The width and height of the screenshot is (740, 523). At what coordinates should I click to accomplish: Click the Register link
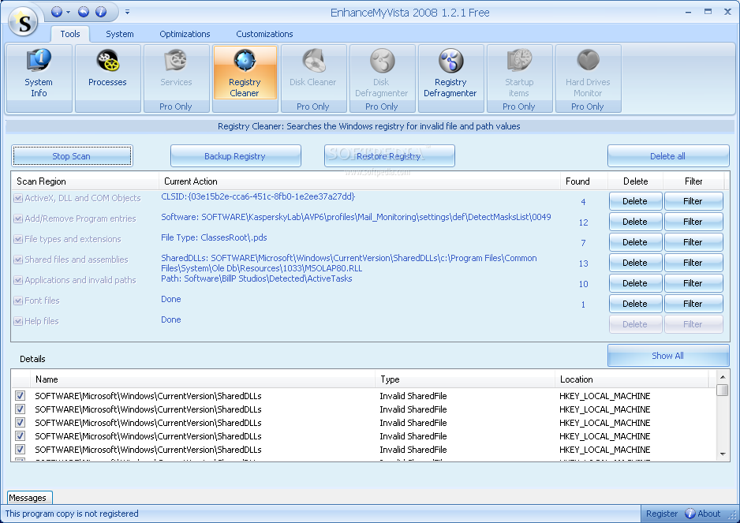point(662,514)
